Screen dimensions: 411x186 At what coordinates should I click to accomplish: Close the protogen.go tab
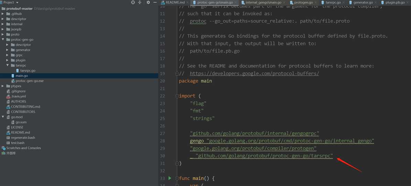pyautogui.click(x=316, y=2)
